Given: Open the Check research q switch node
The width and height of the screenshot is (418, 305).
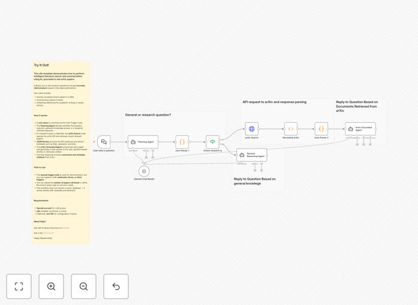Looking at the screenshot, I should [212, 142].
